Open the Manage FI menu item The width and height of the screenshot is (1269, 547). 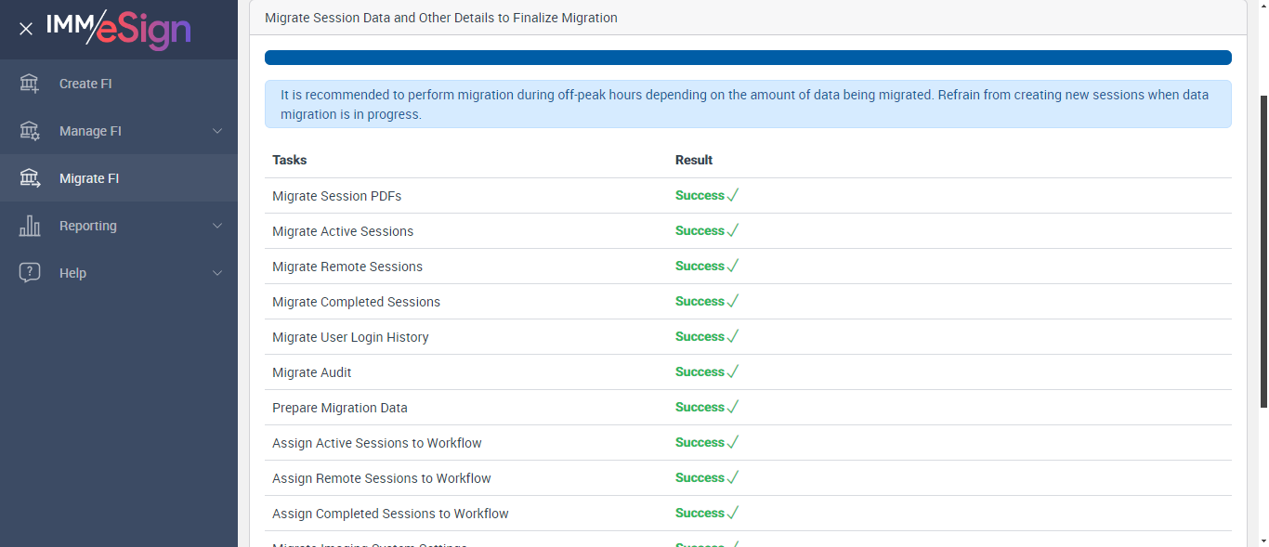(x=119, y=131)
